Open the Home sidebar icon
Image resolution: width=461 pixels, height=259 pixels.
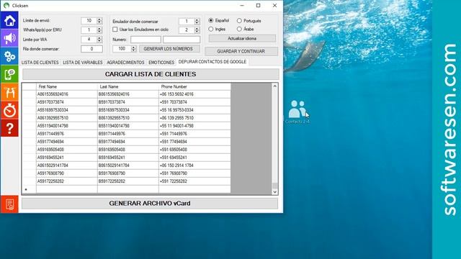(x=9, y=20)
